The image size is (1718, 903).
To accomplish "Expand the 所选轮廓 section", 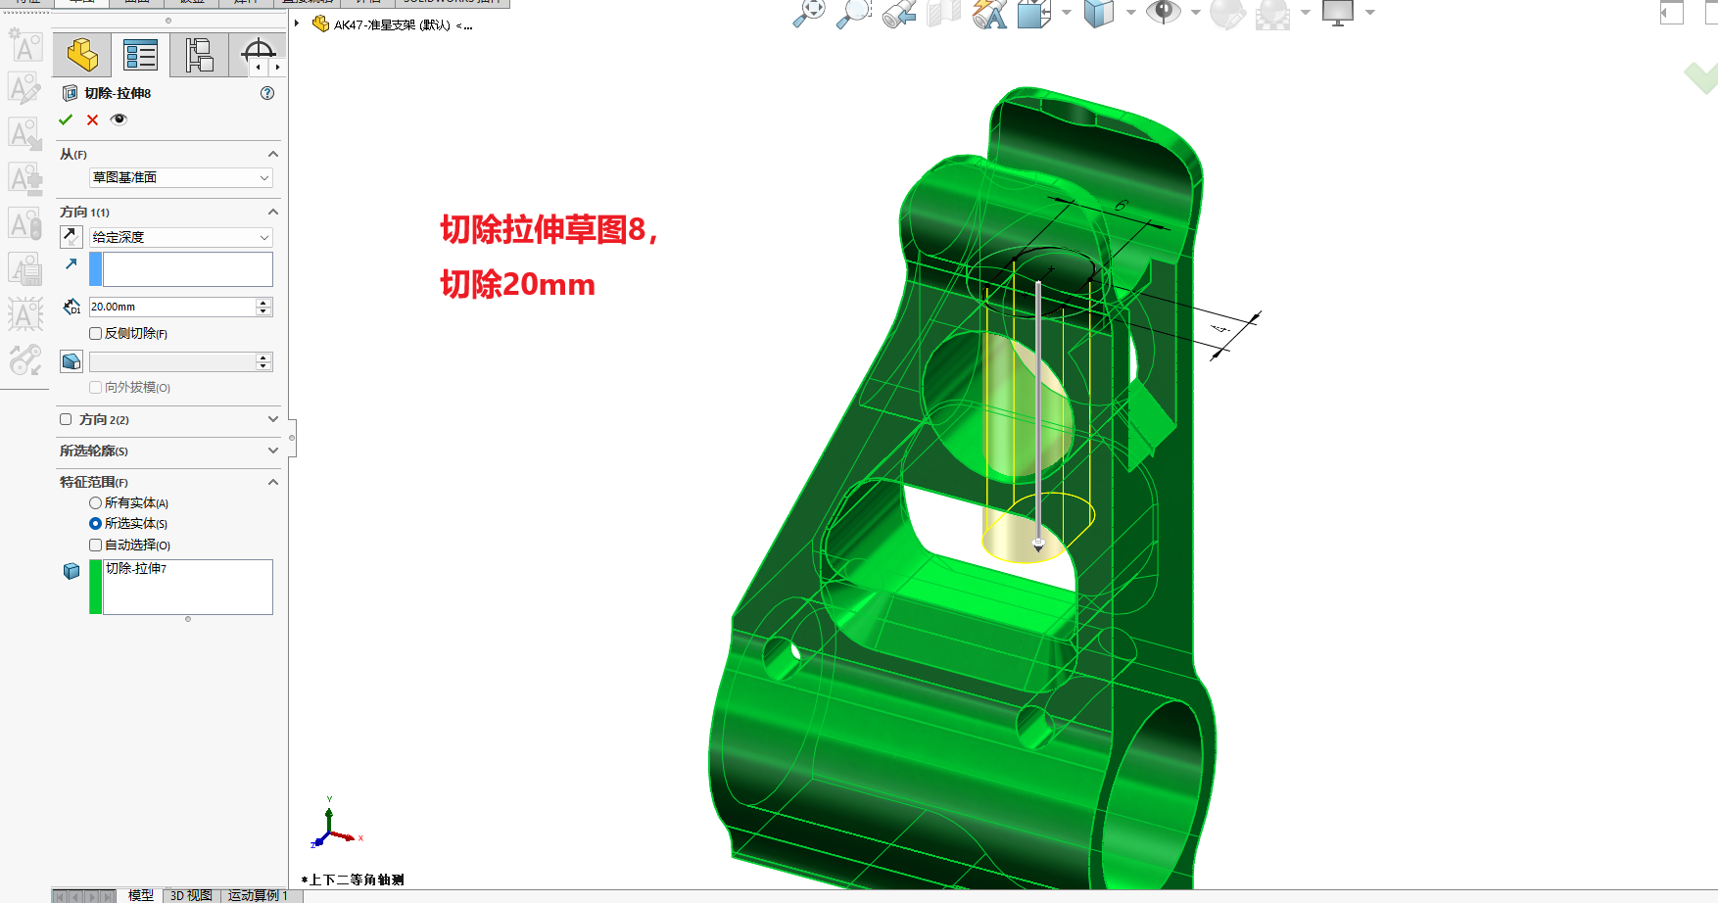I will coord(273,451).
